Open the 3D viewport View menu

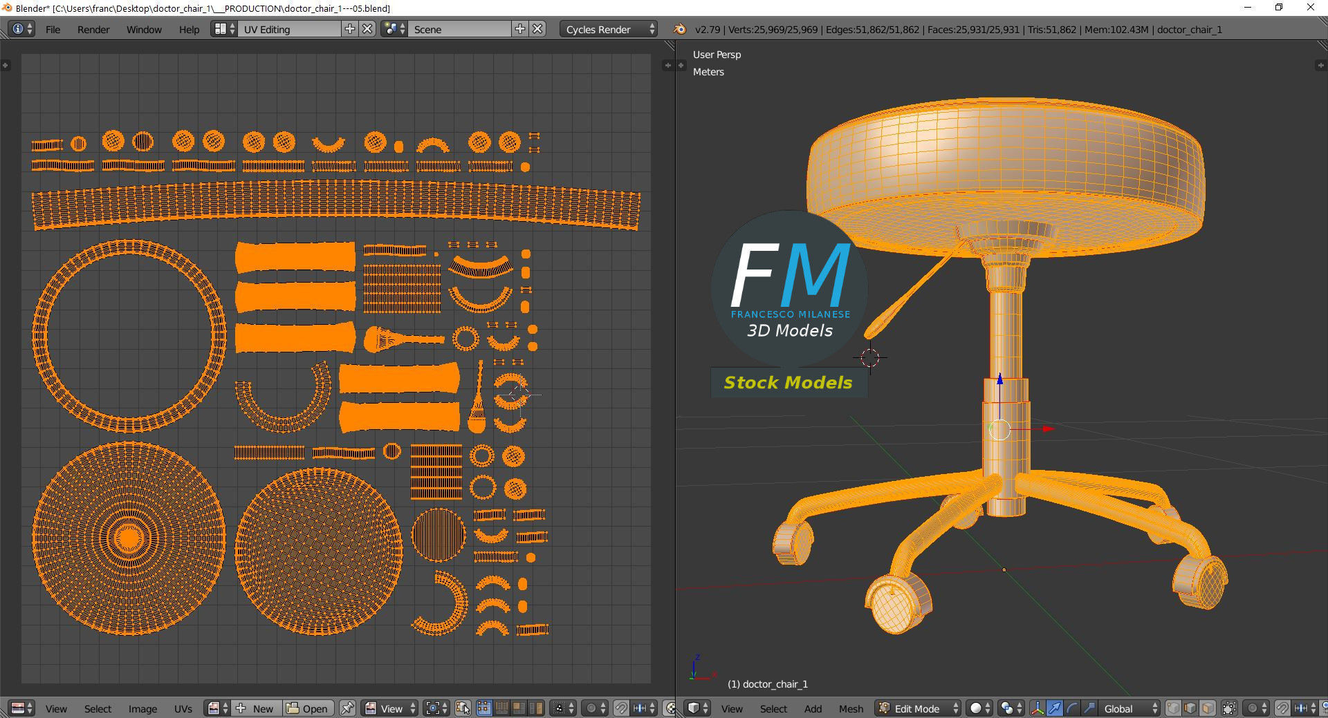(732, 708)
